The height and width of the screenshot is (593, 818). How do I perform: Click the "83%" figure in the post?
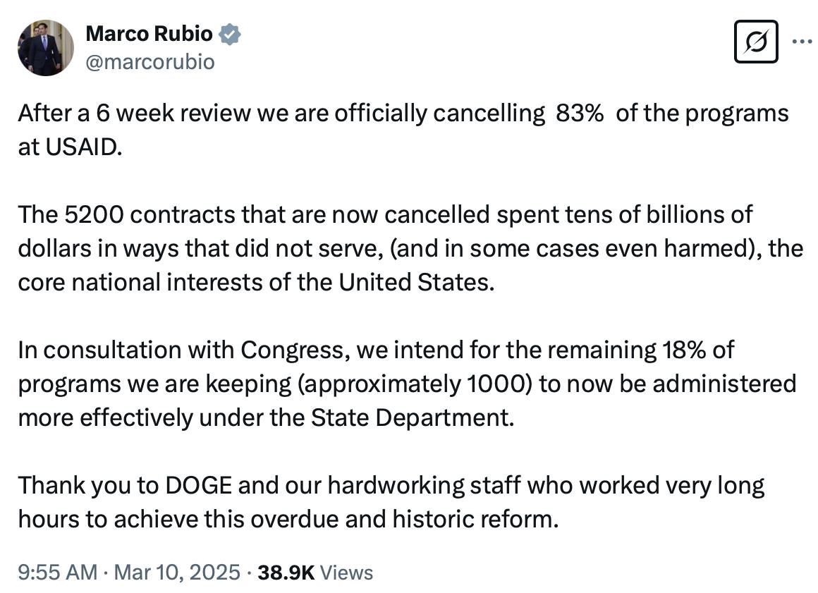pos(580,114)
